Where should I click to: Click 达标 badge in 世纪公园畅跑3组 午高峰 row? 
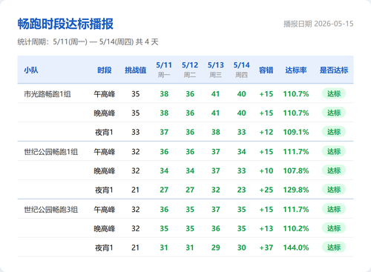(334, 209)
